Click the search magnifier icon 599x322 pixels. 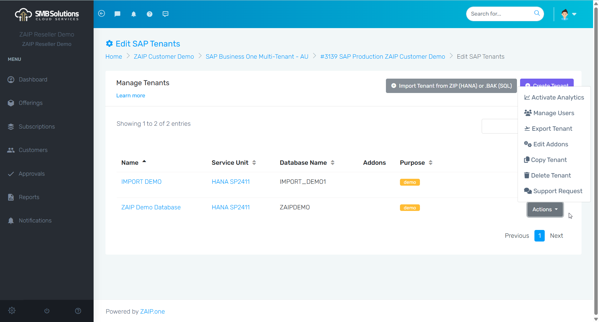[x=537, y=13]
